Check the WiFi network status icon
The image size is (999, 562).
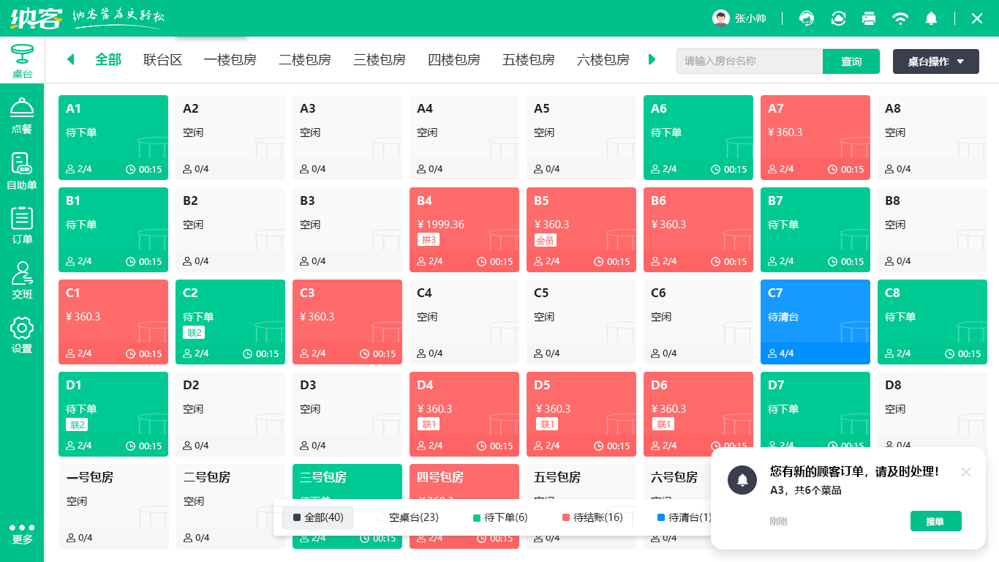900,18
